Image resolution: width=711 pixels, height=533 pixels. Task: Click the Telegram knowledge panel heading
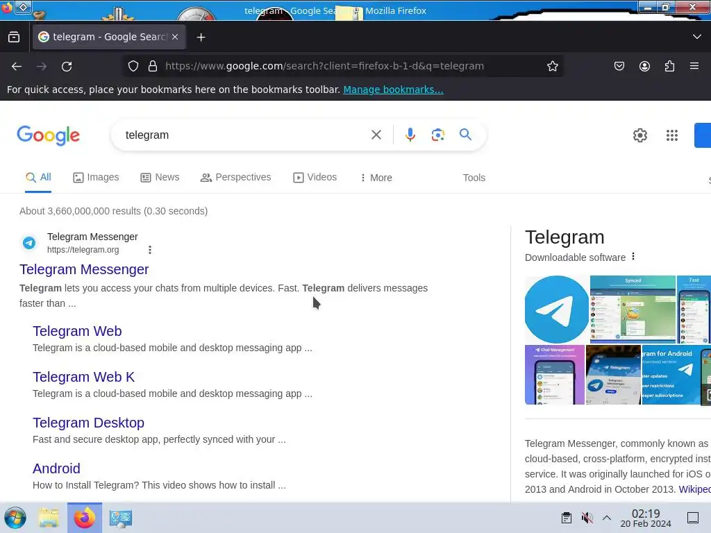pos(564,237)
